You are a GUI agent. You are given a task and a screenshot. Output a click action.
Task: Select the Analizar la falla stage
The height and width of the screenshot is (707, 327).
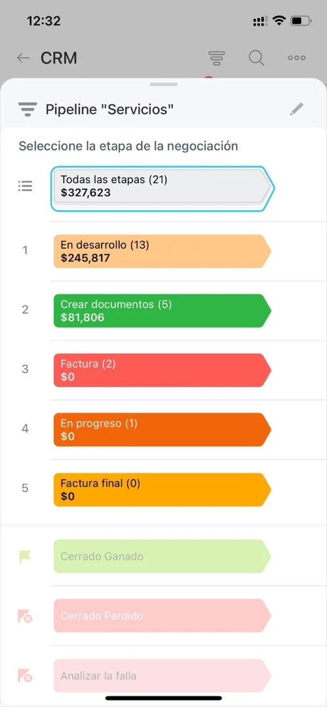[163, 676]
